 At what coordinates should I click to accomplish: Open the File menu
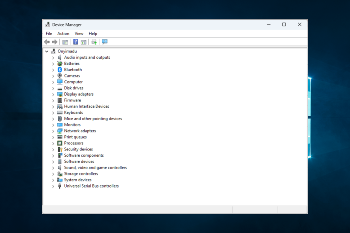pyautogui.click(x=49, y=34)
